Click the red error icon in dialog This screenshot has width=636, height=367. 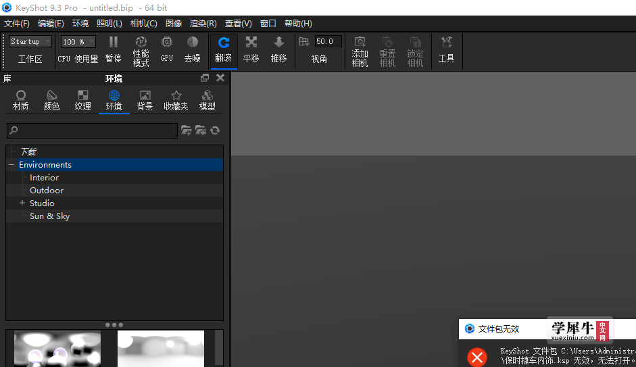click(x=477, y=358)
